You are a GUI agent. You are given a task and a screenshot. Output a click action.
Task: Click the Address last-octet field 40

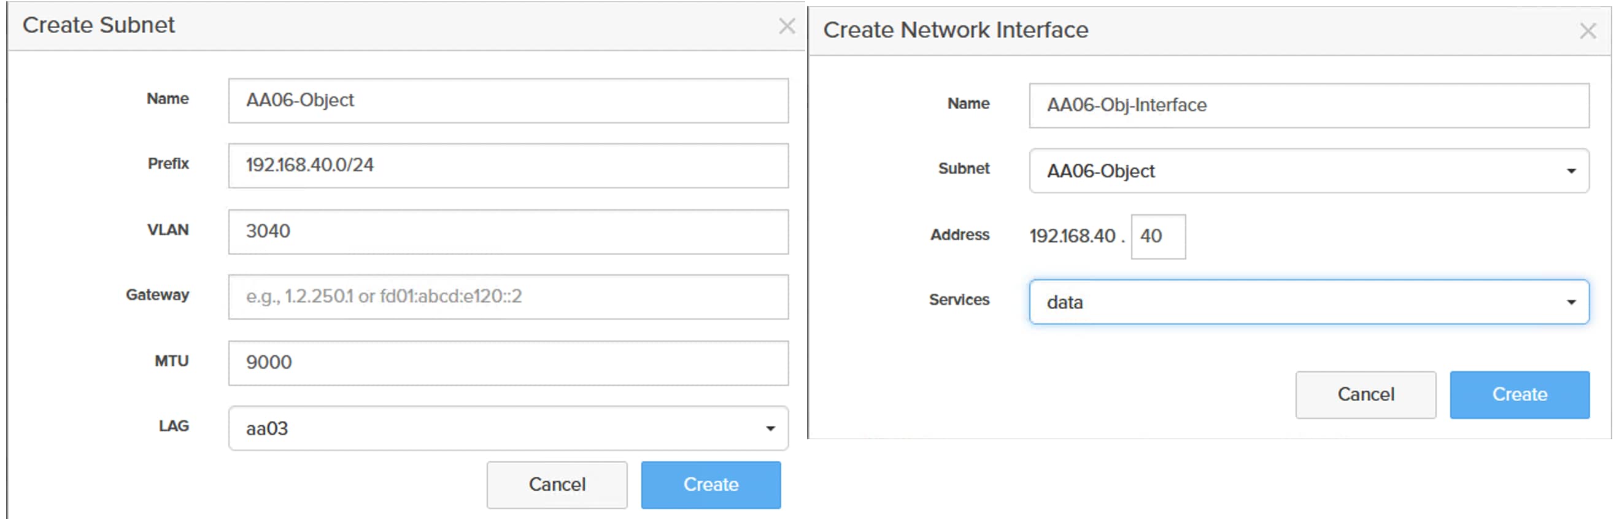click(x=1157, y=237)
